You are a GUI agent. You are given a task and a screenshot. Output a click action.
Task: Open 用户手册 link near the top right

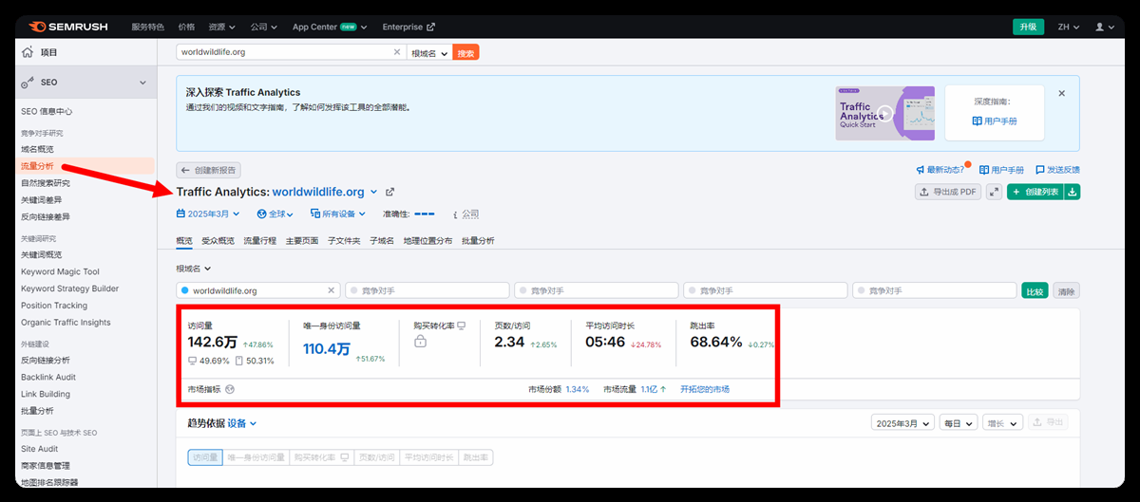tap(1001, 170)
